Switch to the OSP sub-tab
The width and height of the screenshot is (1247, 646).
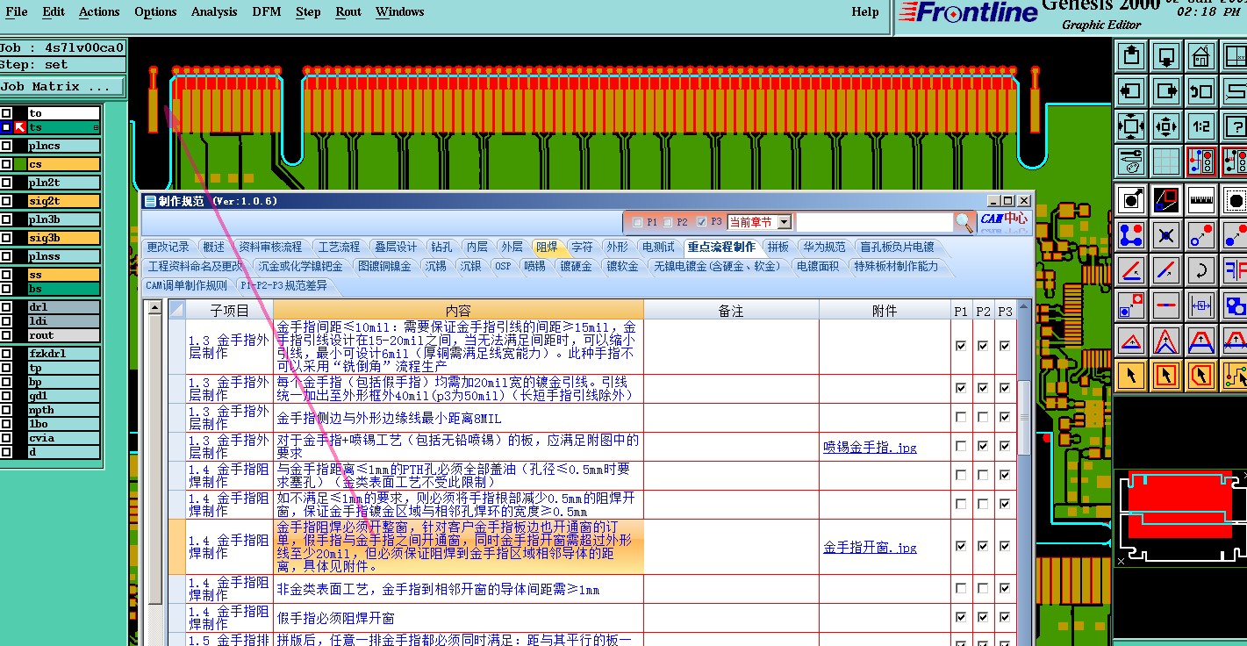(503, 266)
